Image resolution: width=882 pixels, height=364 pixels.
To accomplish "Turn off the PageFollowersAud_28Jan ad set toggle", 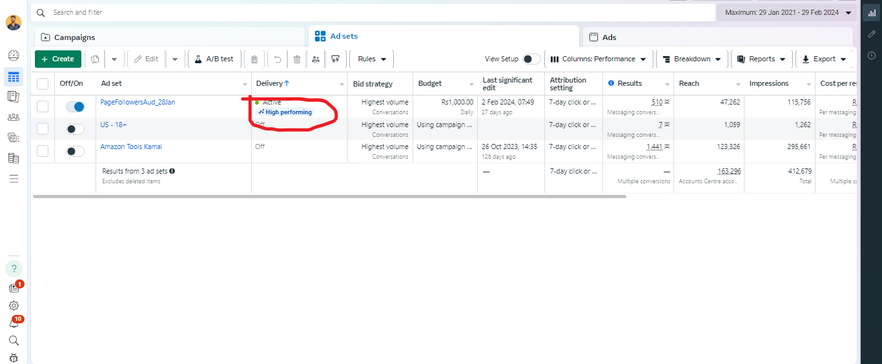I will pos(75,107).
